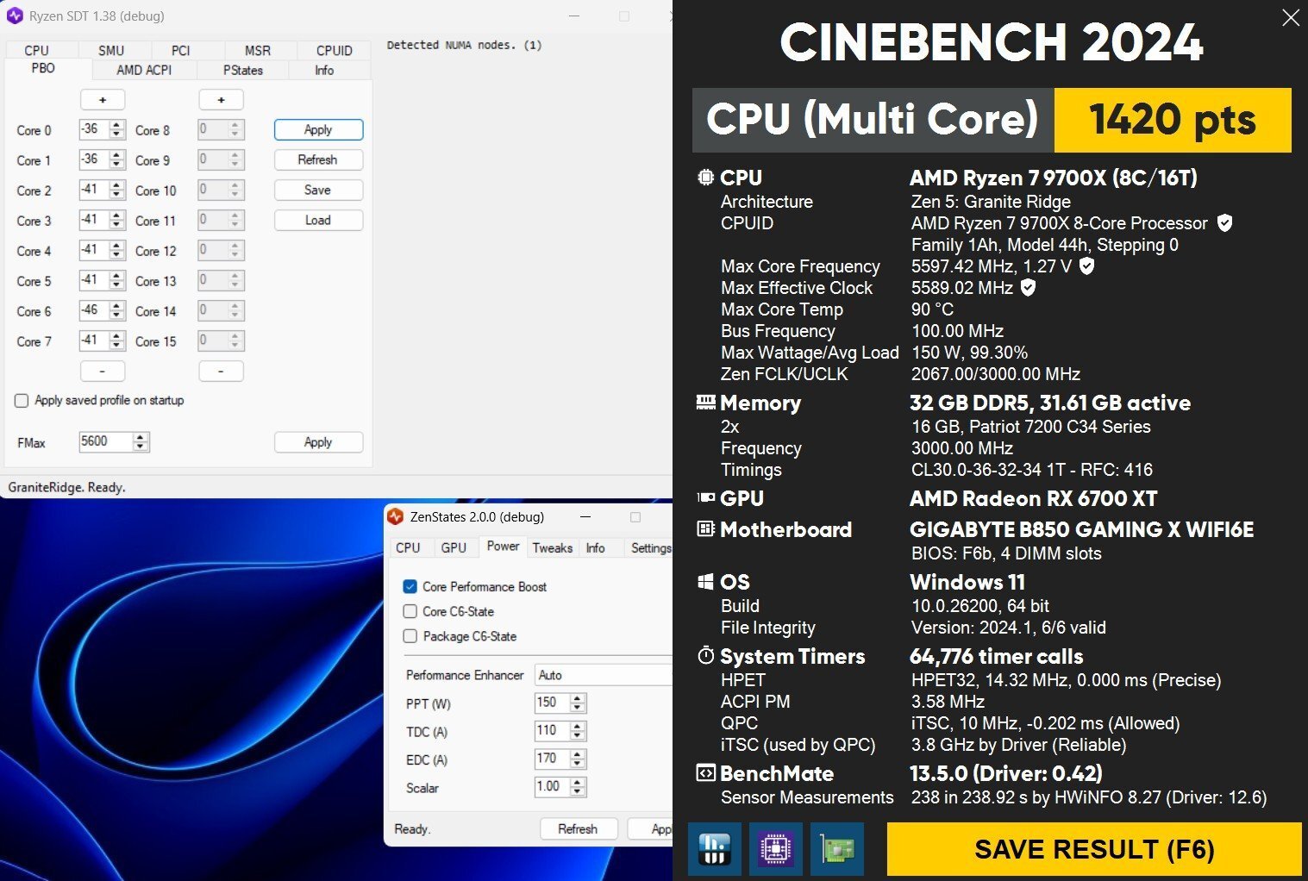Switch to the AMD ACPI tab
This screenshot has height=881, width=1308.
pos(144,70)
